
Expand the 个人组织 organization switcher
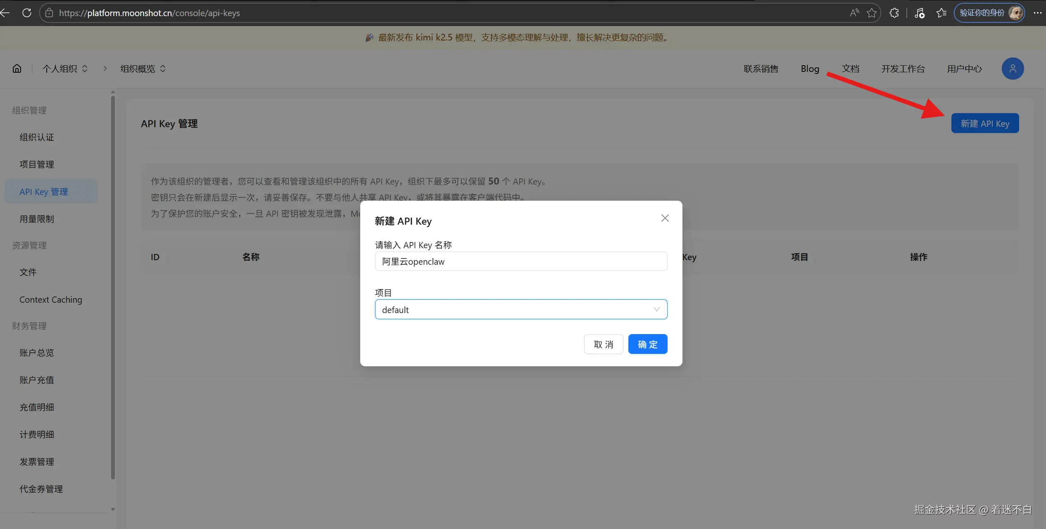click(65, 69)
